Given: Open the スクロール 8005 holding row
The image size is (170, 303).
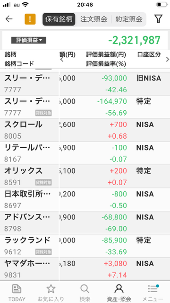Looking at the screenshot, I should click(x=85, y=130).
